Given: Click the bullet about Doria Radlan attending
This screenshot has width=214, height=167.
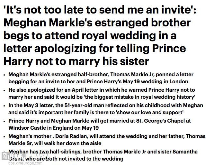Looking at the screenshot, I should [103, 140].
